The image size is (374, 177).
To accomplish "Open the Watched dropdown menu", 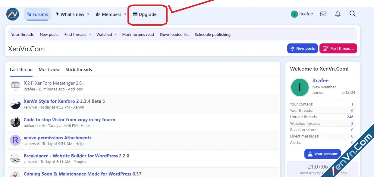I will (115, 34).
